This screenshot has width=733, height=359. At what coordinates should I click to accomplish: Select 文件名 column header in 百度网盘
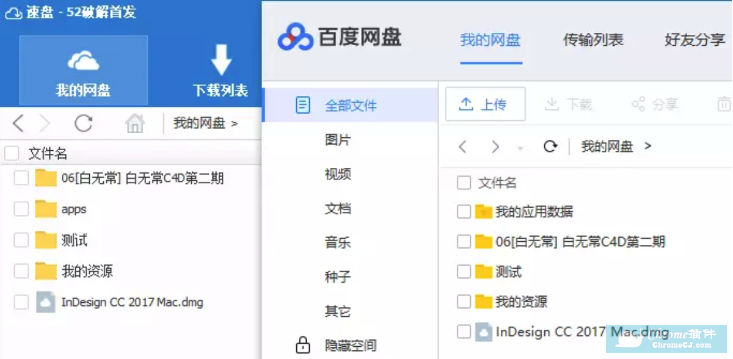click(497, 182)
